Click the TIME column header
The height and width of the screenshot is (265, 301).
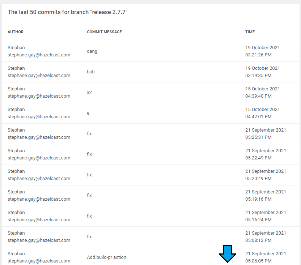tap(250, 32)
